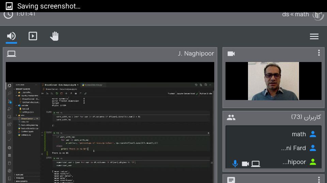Open the video pod three-dot options menu
Screen dimensions: 327x183
(319, 53)
